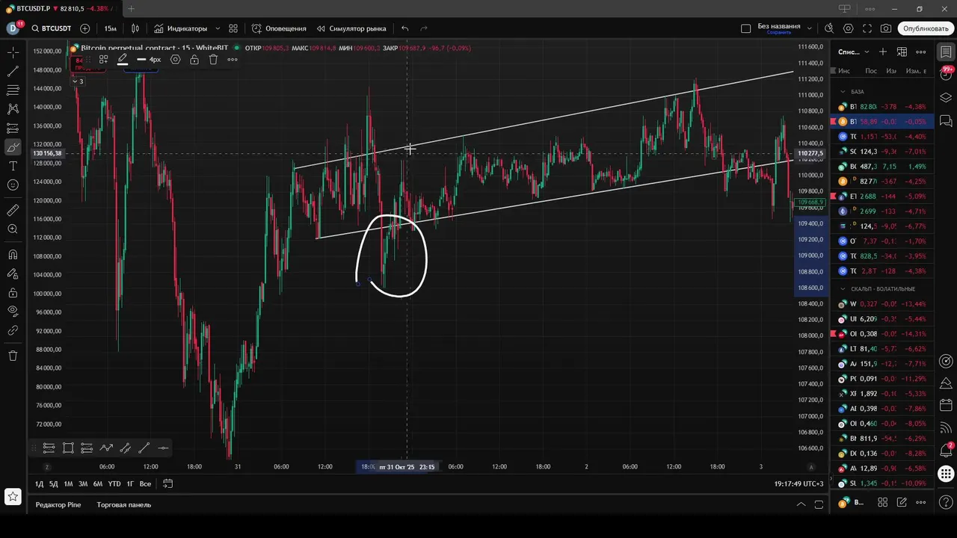Open the go to date calendar
The height and width of the screenshot is (538, 957).
pyautogui.click(x=167, y=483)
